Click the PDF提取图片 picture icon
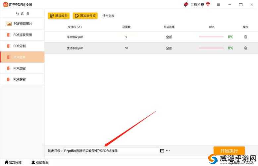Screen dimensions: 258x166 coord(9,24)
